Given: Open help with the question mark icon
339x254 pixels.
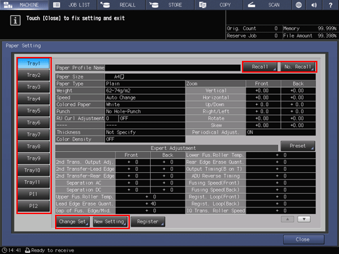Looking at the screenshot, I should click(x=330, y=5).
